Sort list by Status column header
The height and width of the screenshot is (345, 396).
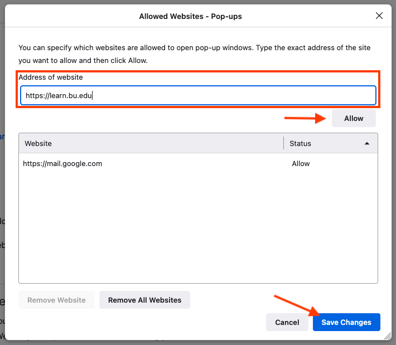323,143
